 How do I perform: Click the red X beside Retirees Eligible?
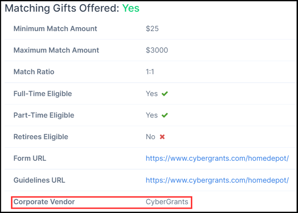pos(162,137)
